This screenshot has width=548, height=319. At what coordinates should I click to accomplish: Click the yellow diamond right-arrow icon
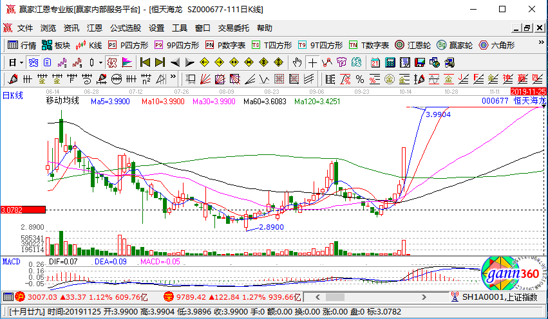point(219,63)
